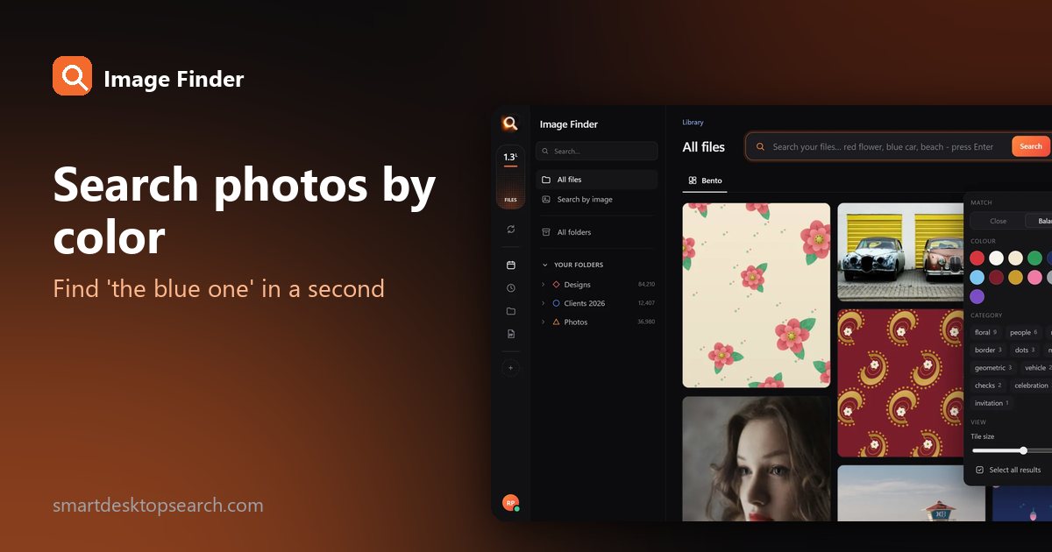Screen dimensions: 1052x552
Task: Filter by the checks category chip
Action: 988,386
